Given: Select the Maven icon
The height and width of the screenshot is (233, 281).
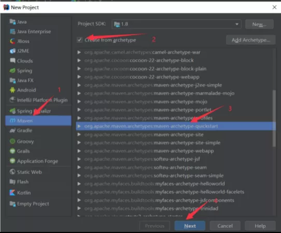Looking at the screenshot, I should (x=12, y=121).
